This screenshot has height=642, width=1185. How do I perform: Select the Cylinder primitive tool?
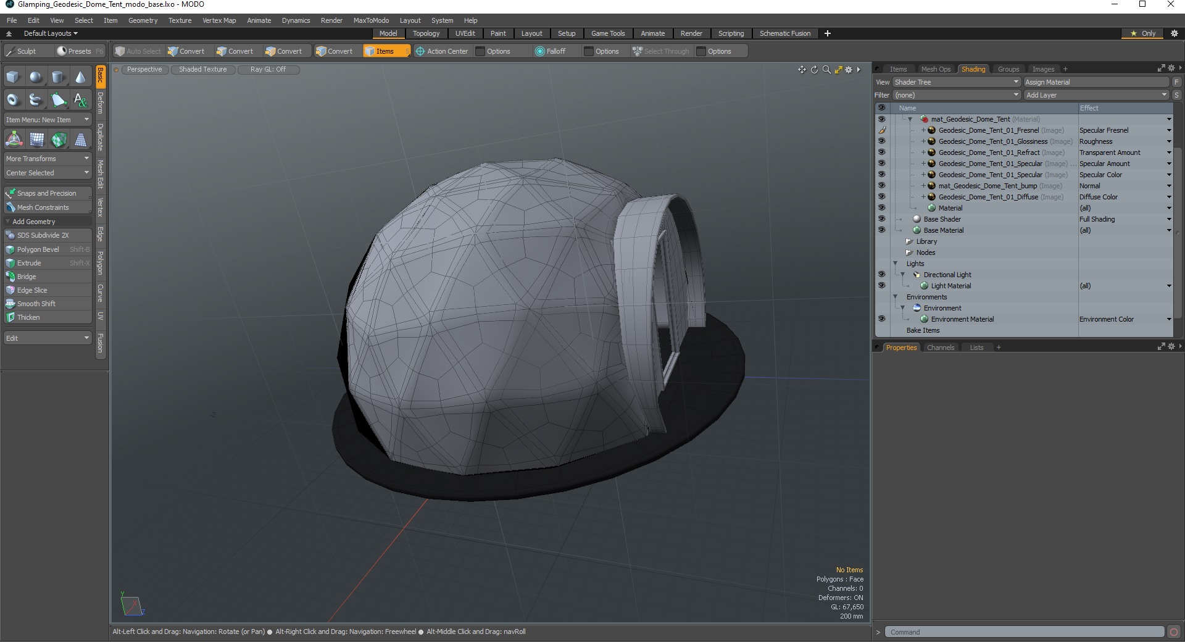click(58, 77)
